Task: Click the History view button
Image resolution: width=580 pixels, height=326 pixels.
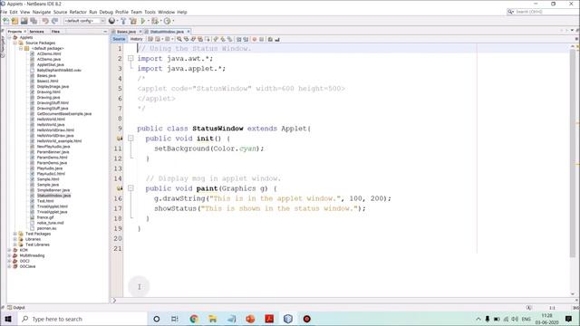Action: (x=136, y=39)
